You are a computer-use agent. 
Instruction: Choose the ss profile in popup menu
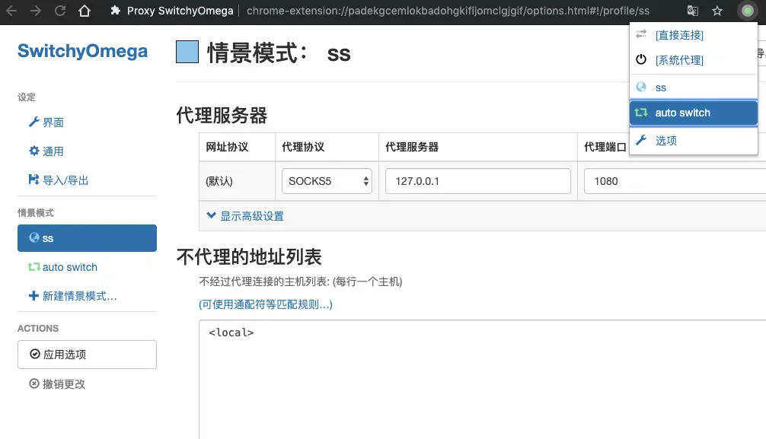(x=694, y=87)
